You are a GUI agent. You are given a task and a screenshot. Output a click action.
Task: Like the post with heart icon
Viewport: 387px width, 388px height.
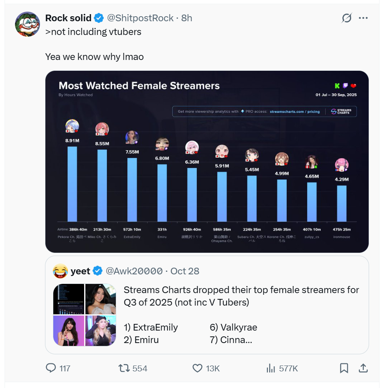pos(197,368)
